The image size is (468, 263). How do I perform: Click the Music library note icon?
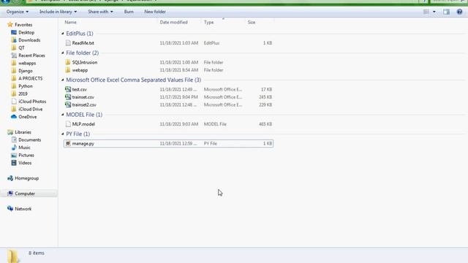pyautogui.click(x=14, y=148)
